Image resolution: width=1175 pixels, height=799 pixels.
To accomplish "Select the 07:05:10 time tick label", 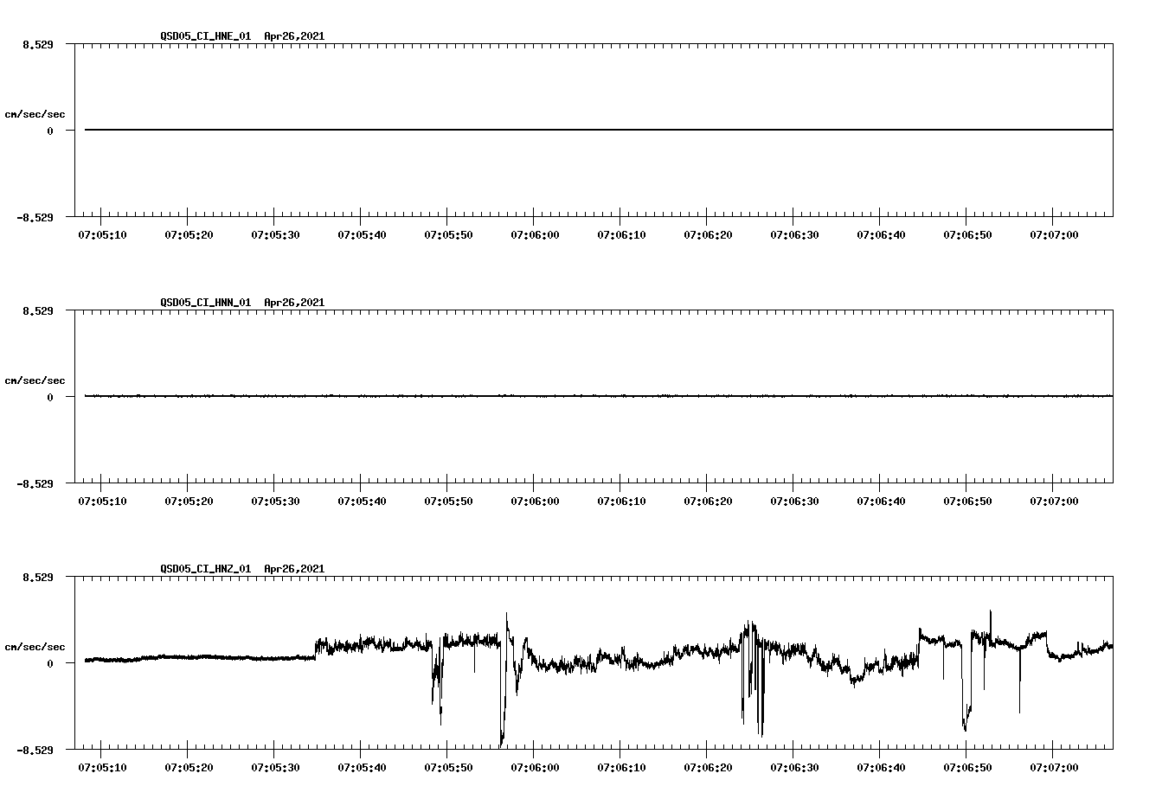I will 100,233.
